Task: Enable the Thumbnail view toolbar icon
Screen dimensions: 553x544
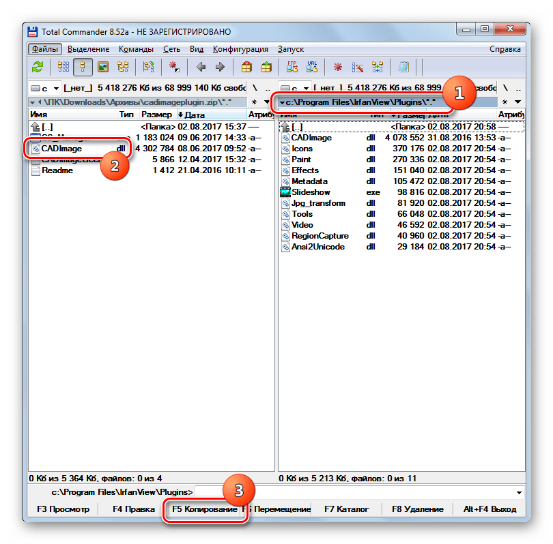Action: (x=103, y=67)
